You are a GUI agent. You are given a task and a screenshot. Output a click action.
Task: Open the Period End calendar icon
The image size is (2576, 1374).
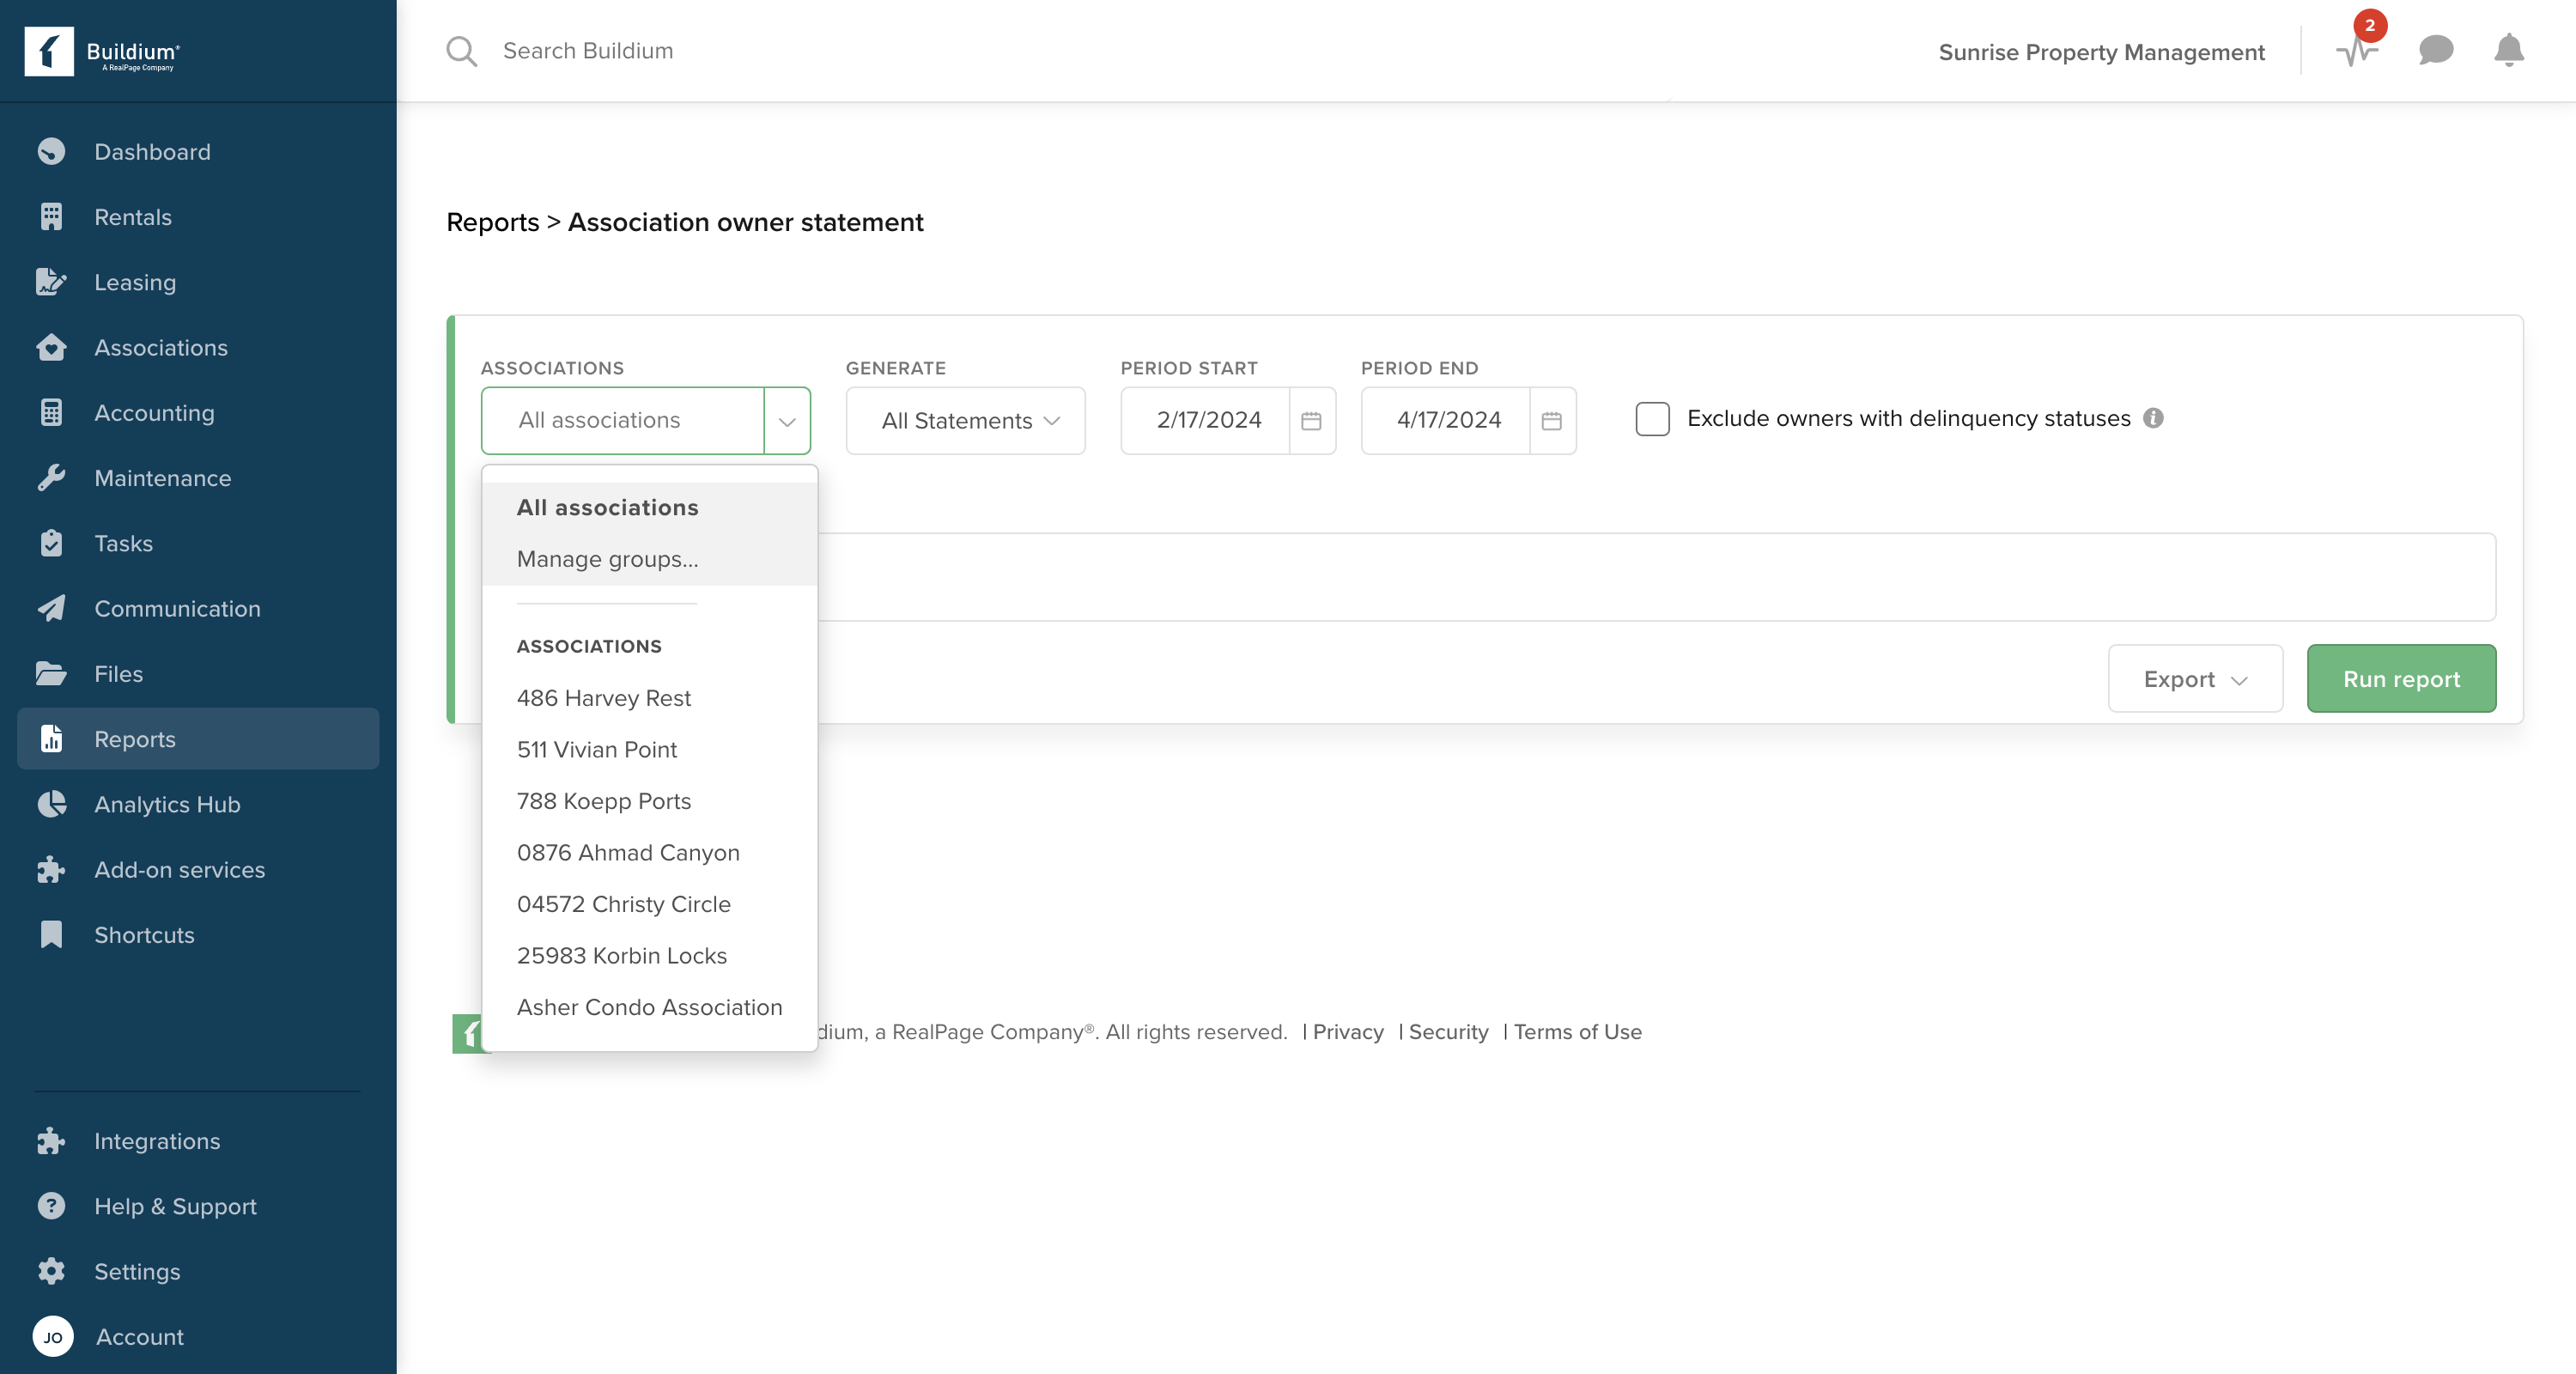pos(1551,421)
